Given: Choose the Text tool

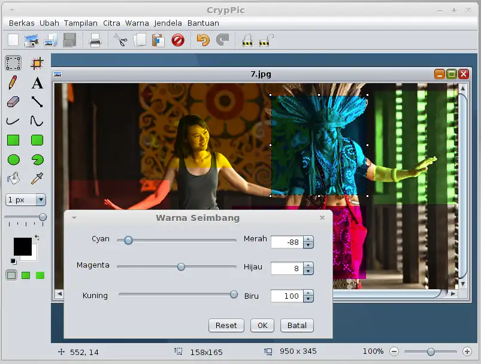Looking at the screenshot, I should click(37, 83).
